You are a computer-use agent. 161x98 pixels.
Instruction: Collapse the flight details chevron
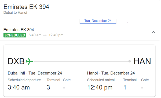[x=153, y=32]
